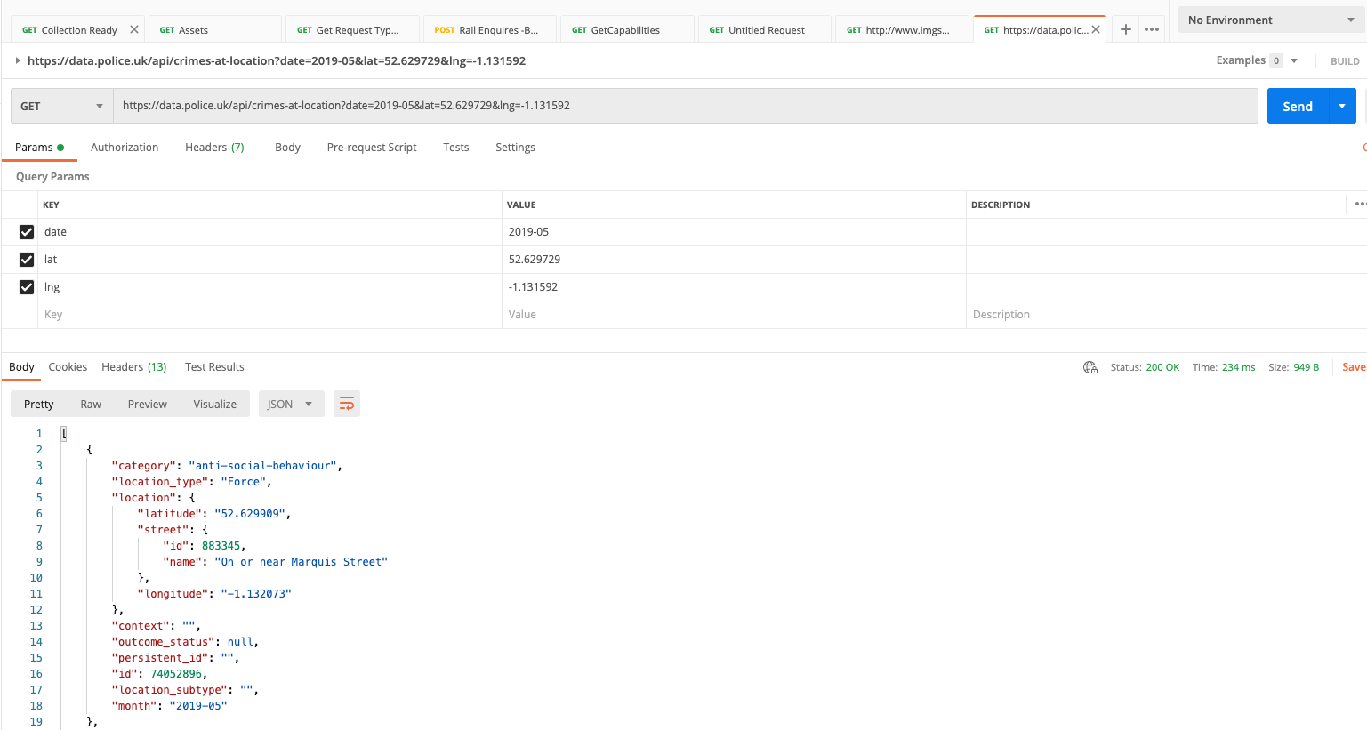Image resolution: width=1367 pixels, height=730 pixels.
Task: Click lat value 52.629729 cell
Action: click(x=734, y=260)
